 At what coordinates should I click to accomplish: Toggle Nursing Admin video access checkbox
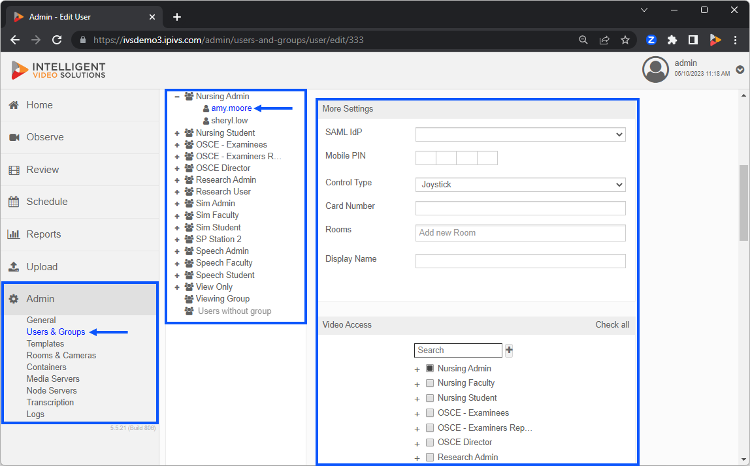point(429,369)
